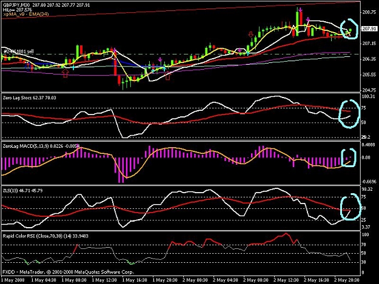Screen dimensions: 379x284
Task: Click the 30 level on RSI scale
Action: [x=364, y=262]
